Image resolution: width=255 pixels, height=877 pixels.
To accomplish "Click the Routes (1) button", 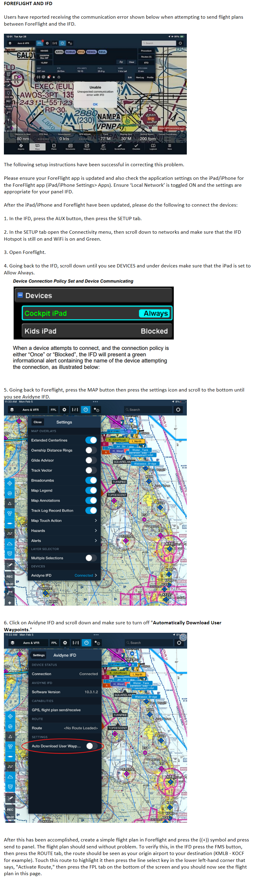I will click(146, 57).
